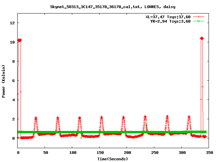216x162 pixels.
Task: Click the x-axis tick label 150
Action: tap(100, 153)
